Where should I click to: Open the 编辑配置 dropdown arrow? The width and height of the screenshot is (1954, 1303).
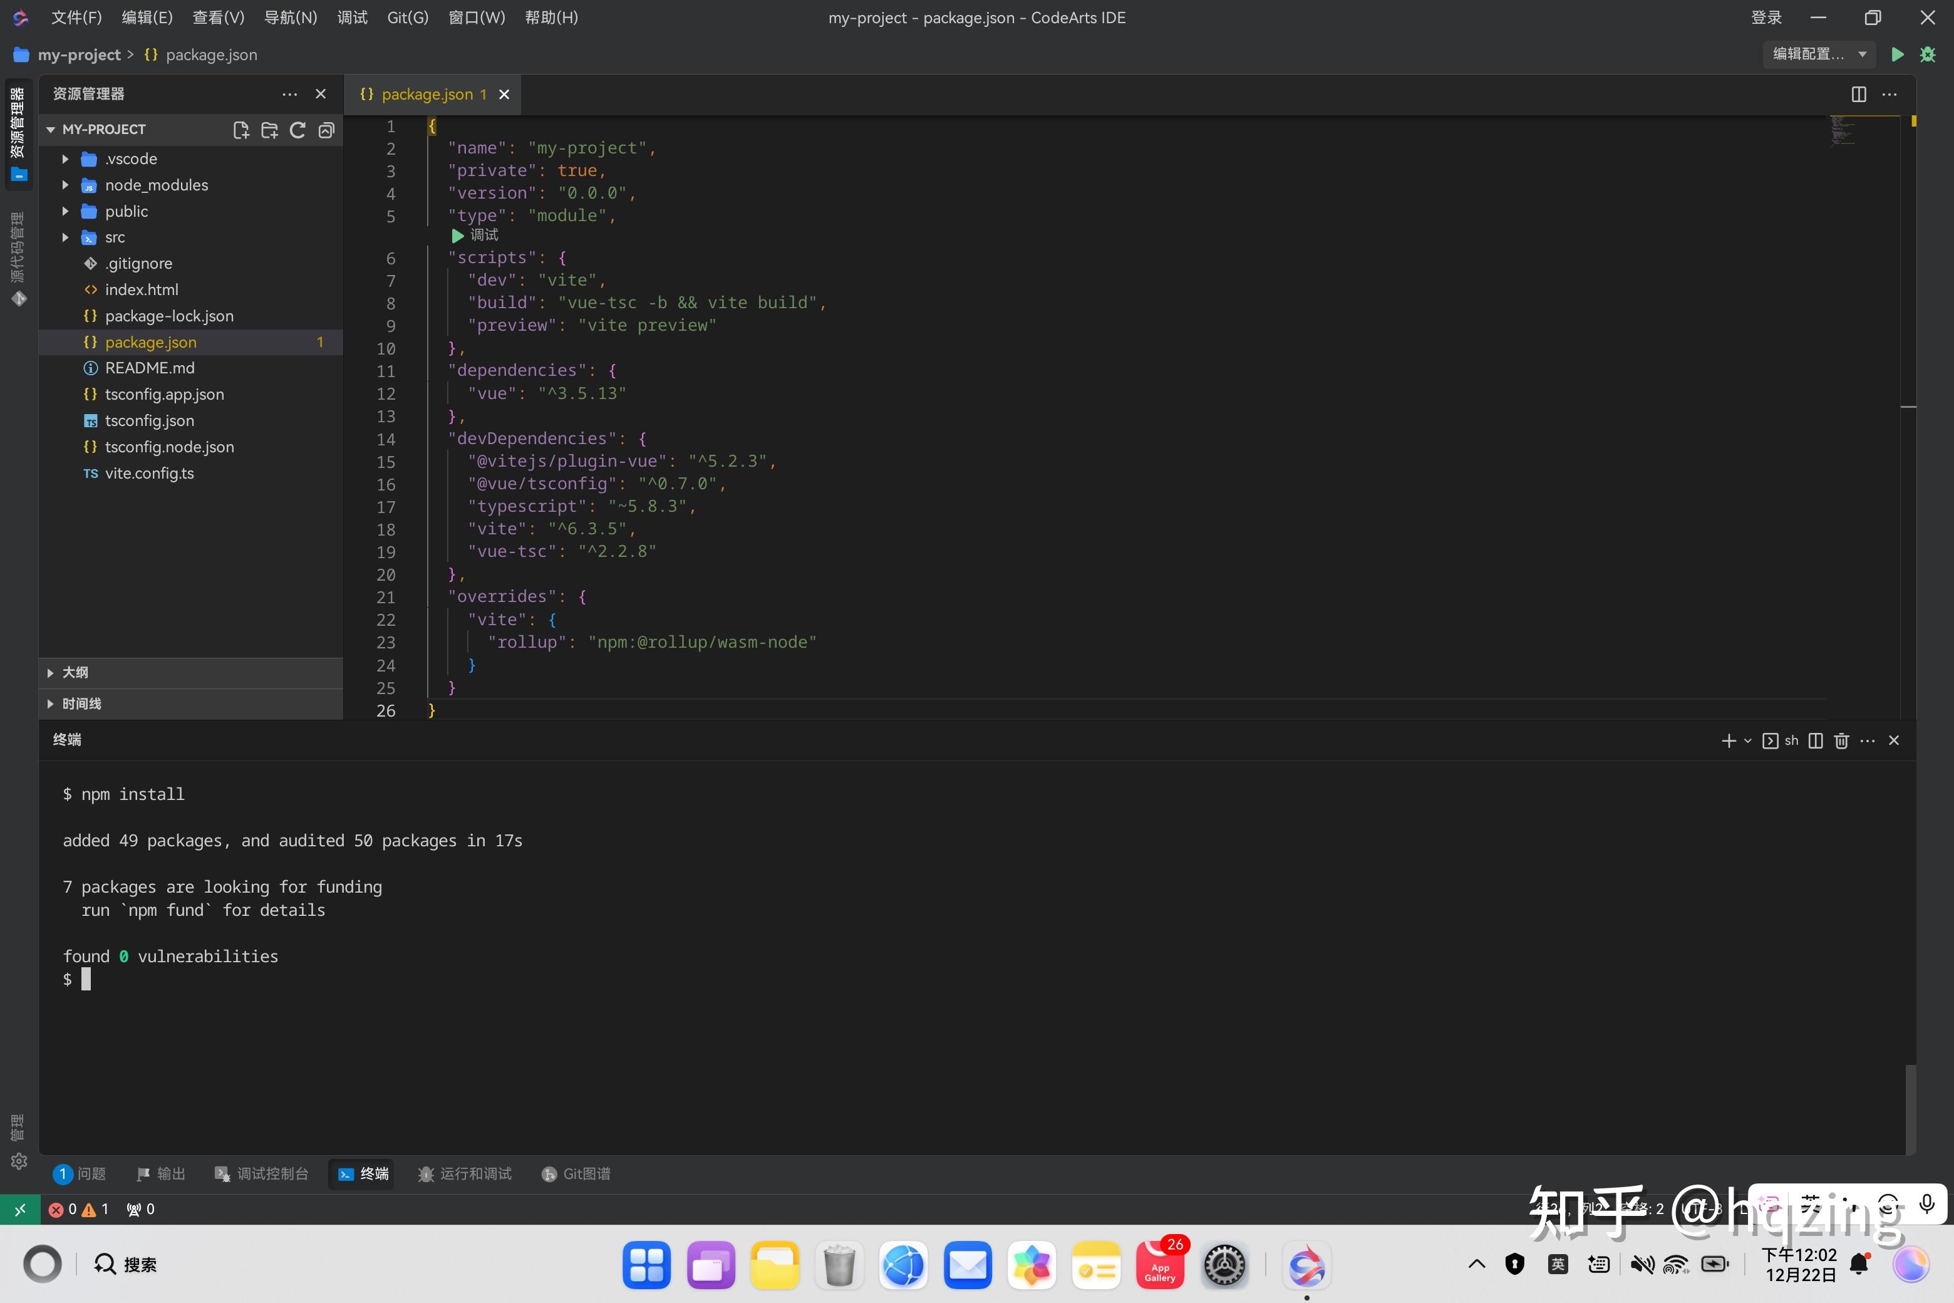[1863, 54]
